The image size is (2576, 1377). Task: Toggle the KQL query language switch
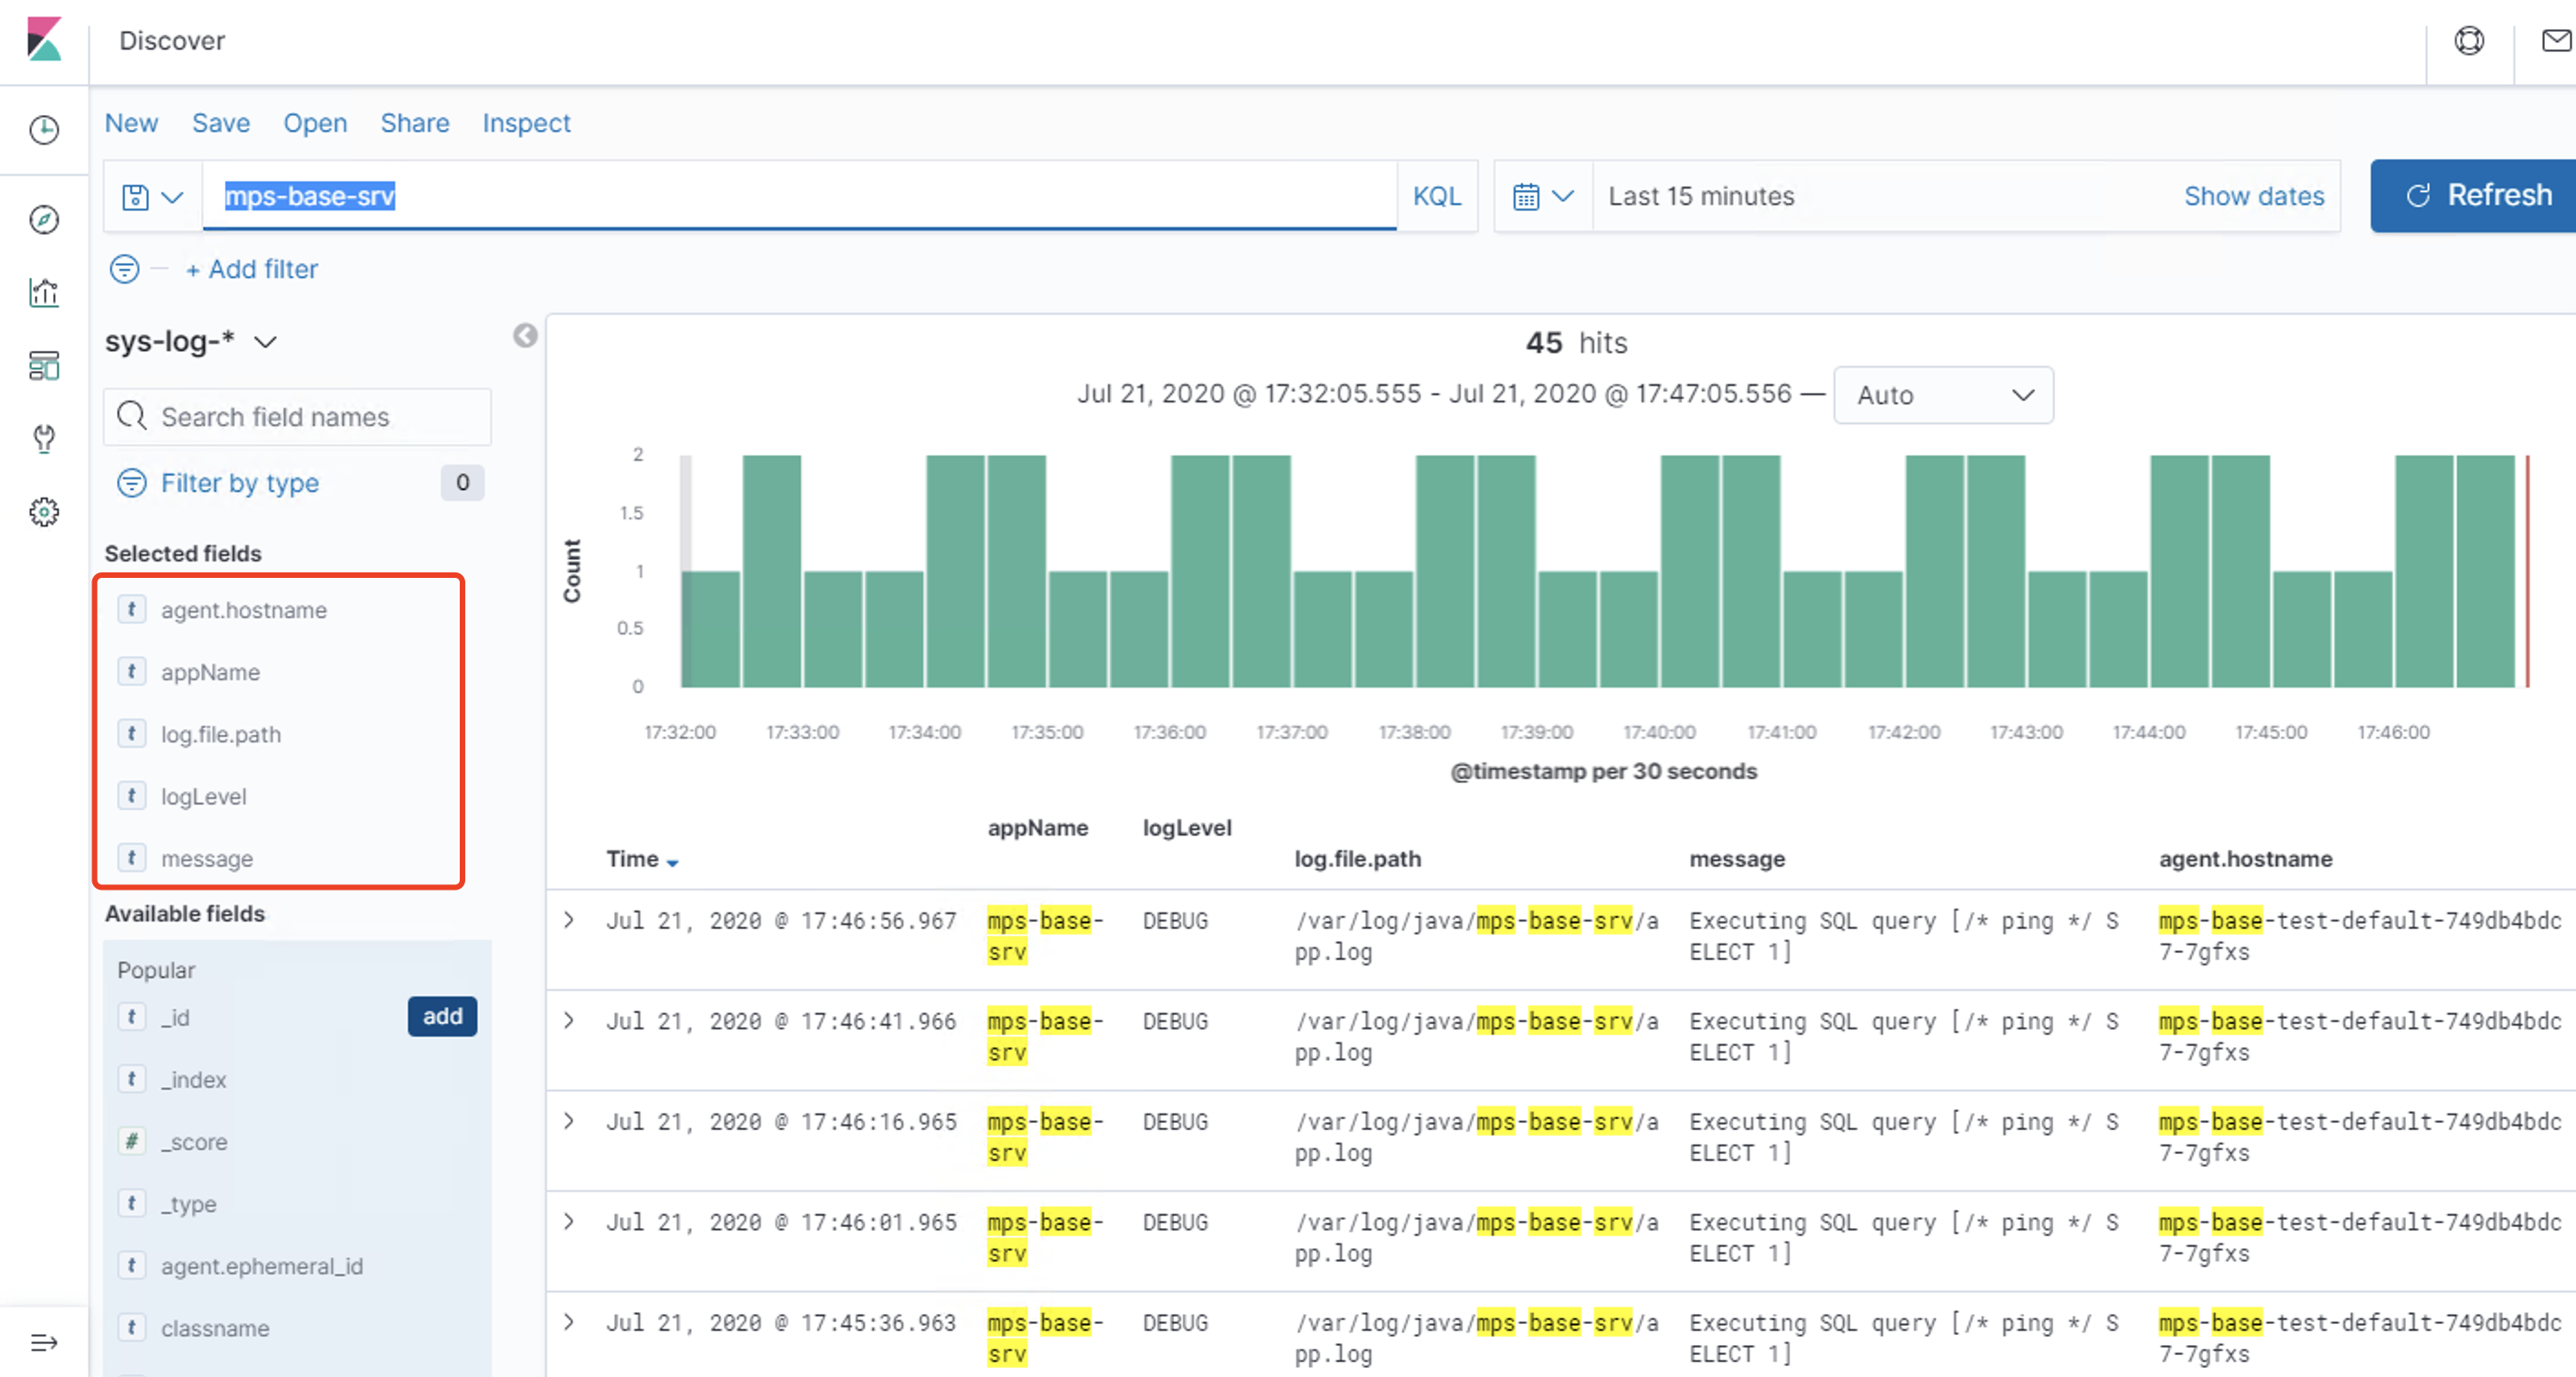click(x=1436, y=196)
